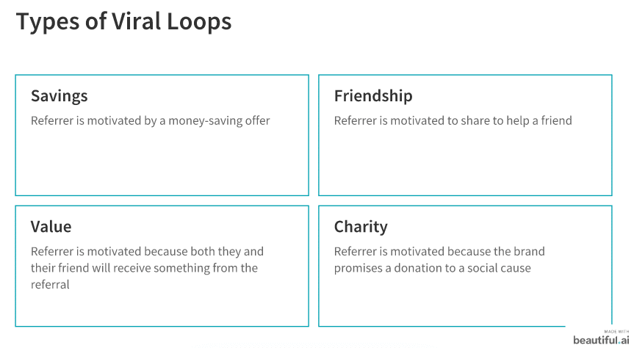
Task: Click the Friendship heading
Action: tap(373, 95)
